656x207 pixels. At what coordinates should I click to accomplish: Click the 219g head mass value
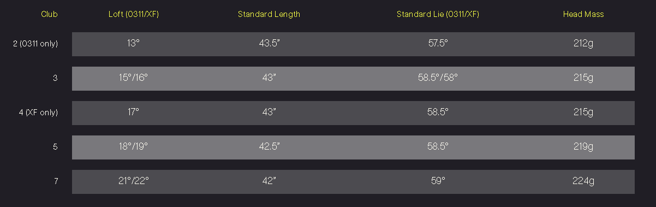(x=583, y=147)
